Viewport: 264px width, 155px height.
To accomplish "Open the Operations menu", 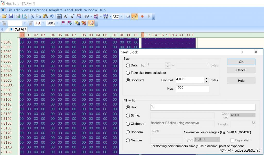I will 38,10.
